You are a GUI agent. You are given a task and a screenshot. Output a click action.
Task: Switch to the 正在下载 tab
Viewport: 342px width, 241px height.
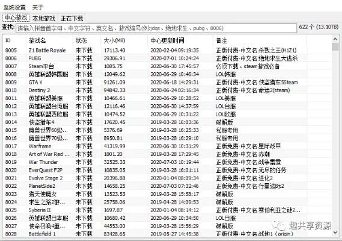click(x=72, y=18)
